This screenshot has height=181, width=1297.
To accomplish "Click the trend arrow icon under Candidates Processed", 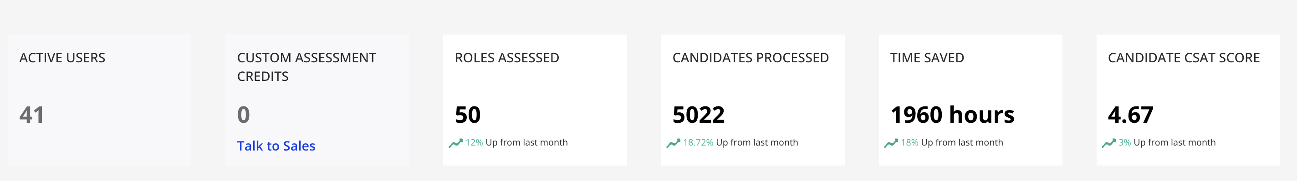I will pyautogui.click(x=673, y=143).
